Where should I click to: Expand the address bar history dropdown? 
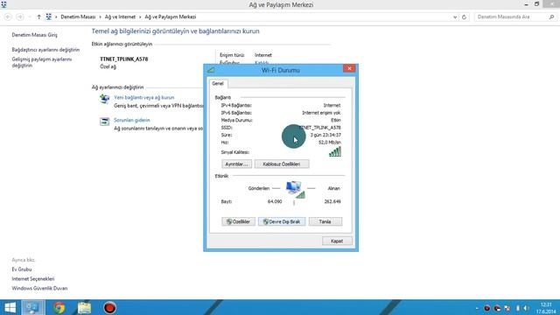click(455, 17)
